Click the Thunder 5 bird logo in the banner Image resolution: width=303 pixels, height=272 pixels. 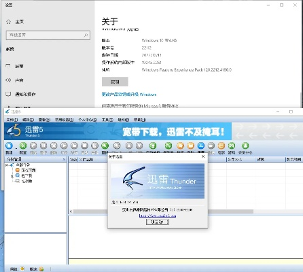pyautogui.click(x=14, y=131)
